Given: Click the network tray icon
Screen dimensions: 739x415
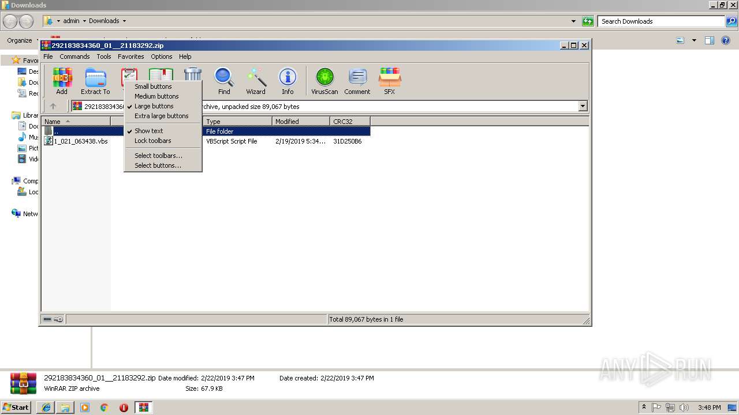Looking at the screenshot, I should click(670, 408).
